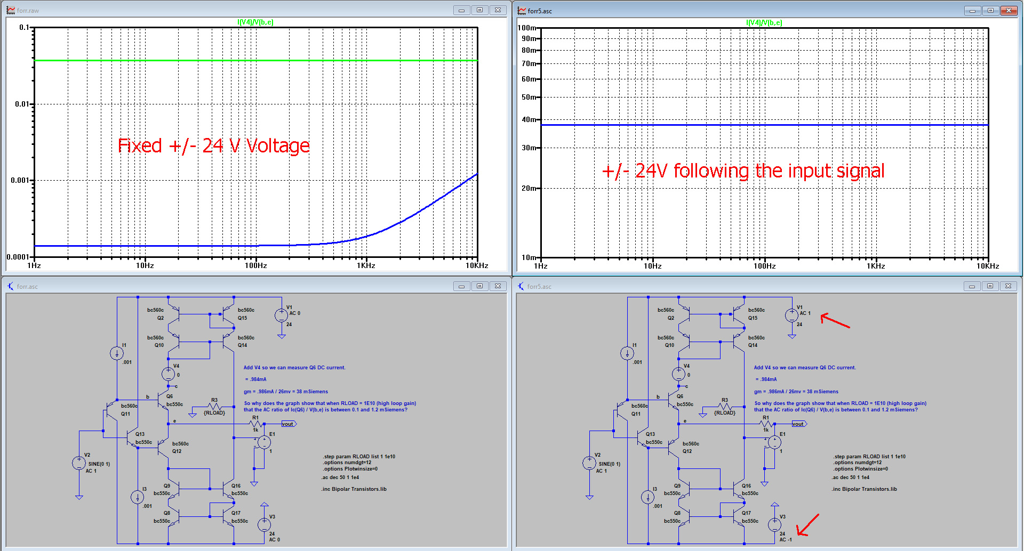Select source V4 in forr.asc schematic

pyautogui.click(x=168, y=374)
